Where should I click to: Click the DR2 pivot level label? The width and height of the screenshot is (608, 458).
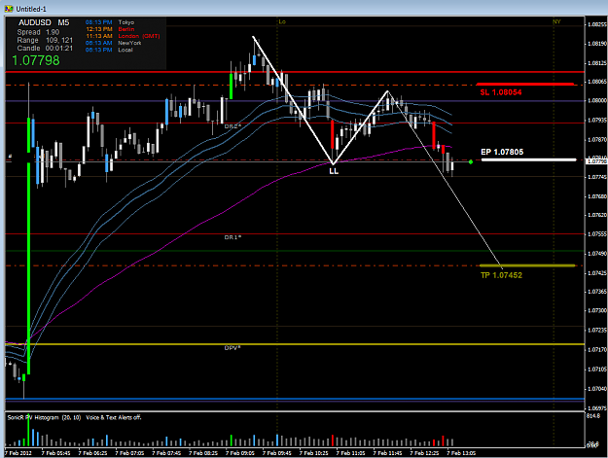[x=232, y=126]
